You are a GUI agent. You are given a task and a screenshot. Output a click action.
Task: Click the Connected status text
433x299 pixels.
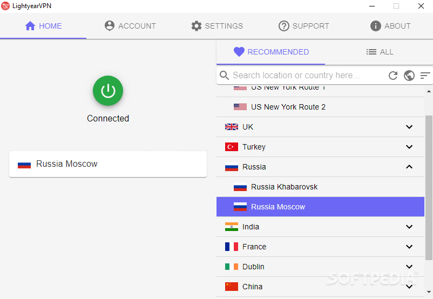[108, 118]
